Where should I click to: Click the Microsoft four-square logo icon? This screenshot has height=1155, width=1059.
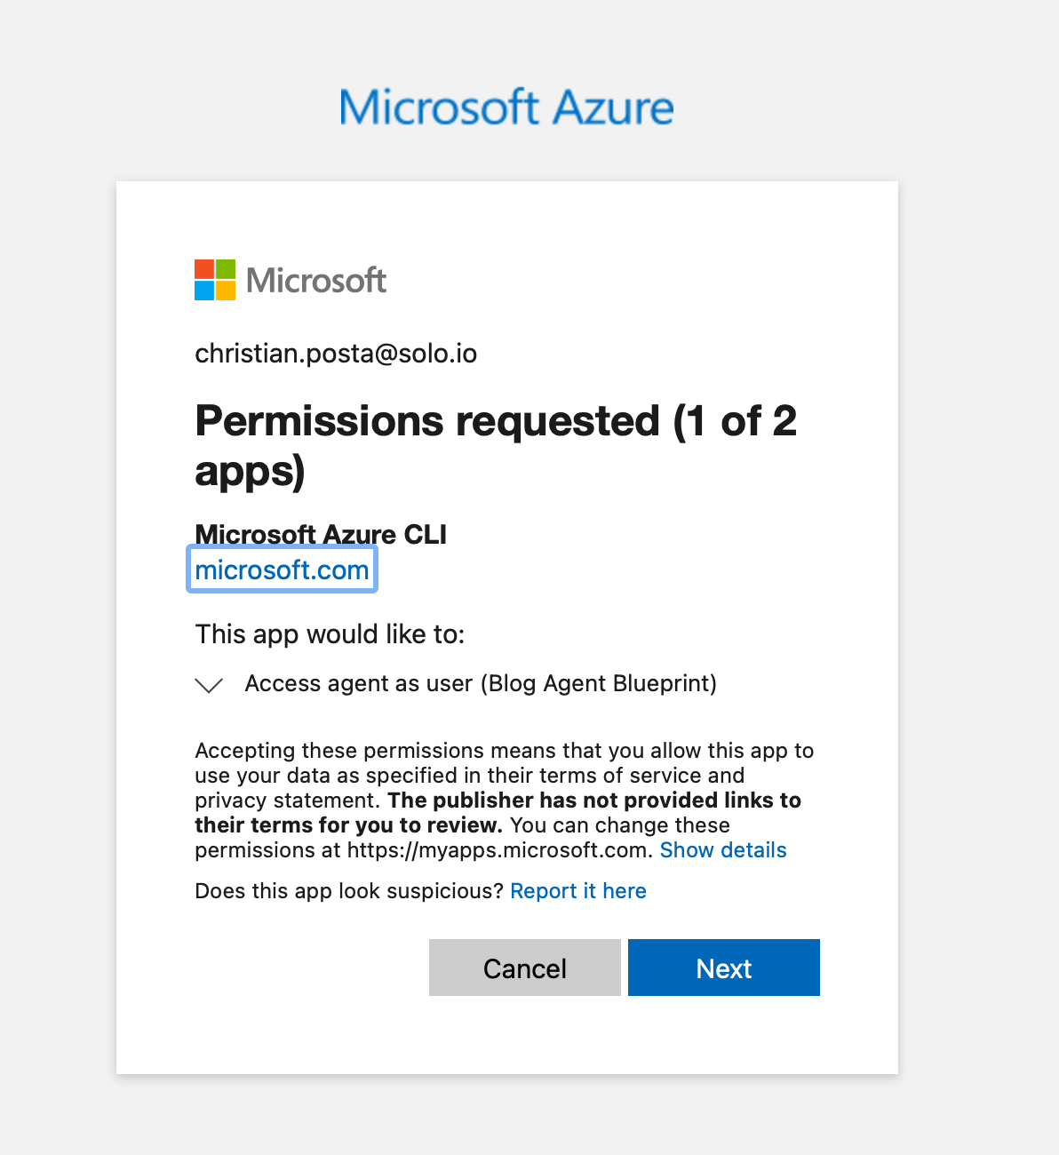click(x=215, y=280)
